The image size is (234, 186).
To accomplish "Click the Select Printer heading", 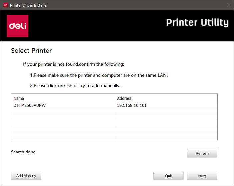I will coord(31,51).
